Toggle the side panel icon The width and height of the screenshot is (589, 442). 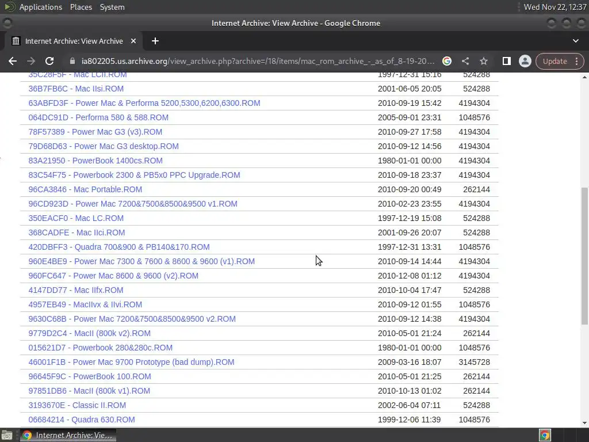(x=506, y=61)
